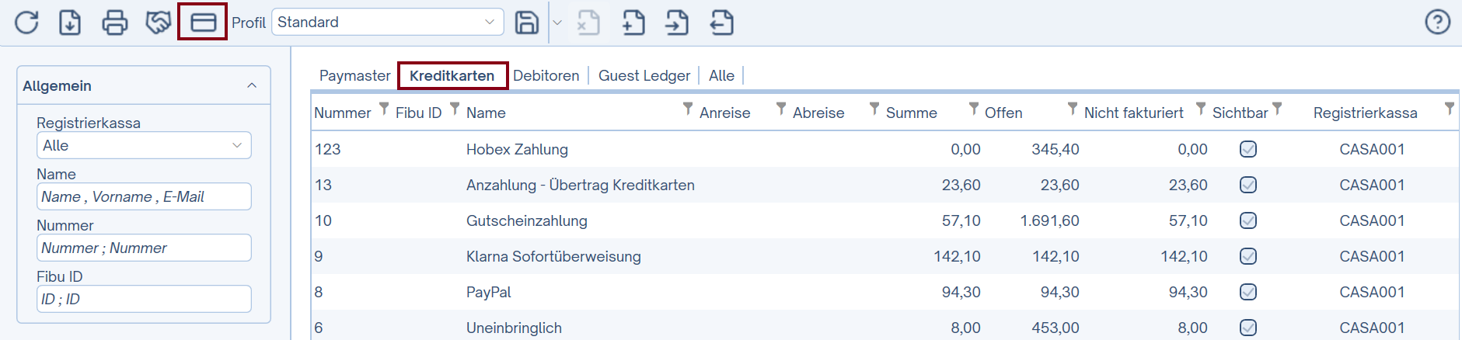The height and width of the screenshot is (340, 1462).
Task: Open the Profil Standard dropdown
Action: point(386,22)
